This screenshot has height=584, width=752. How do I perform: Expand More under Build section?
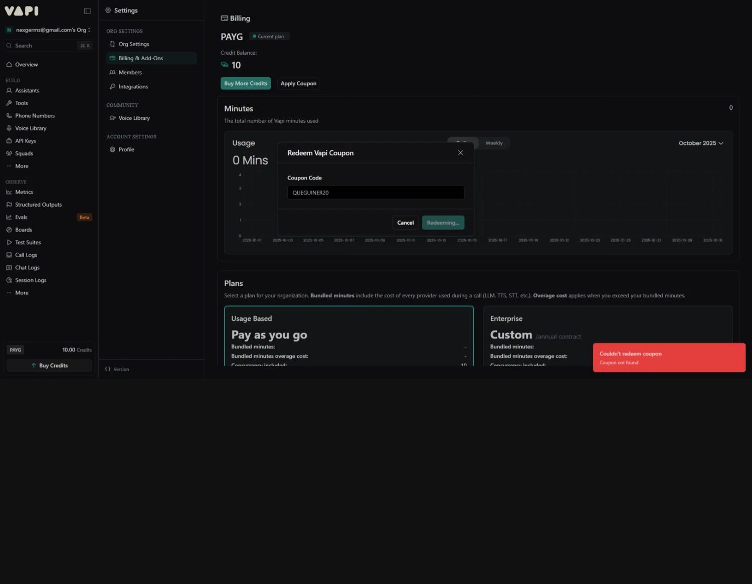(22, 166)
